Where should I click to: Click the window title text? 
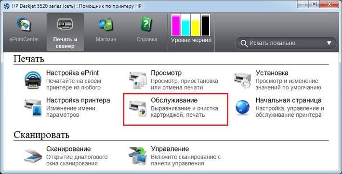coord(76,6)
